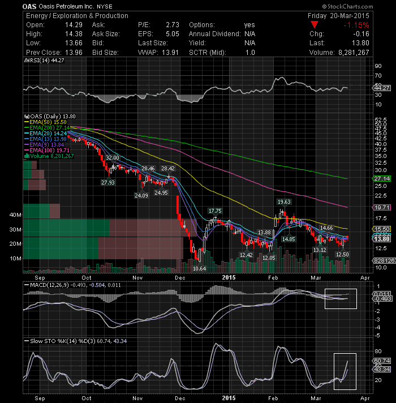
Task: Click the 28.42 price annotation
Action: tap(167, 168)
